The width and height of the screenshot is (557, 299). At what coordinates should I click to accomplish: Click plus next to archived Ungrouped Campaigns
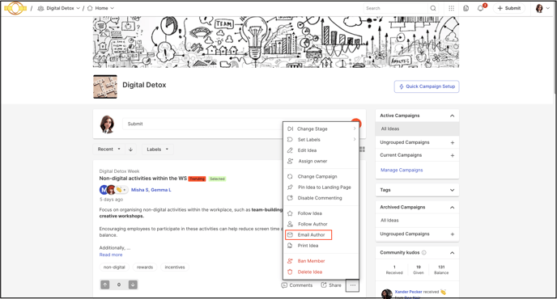[453, 234]
